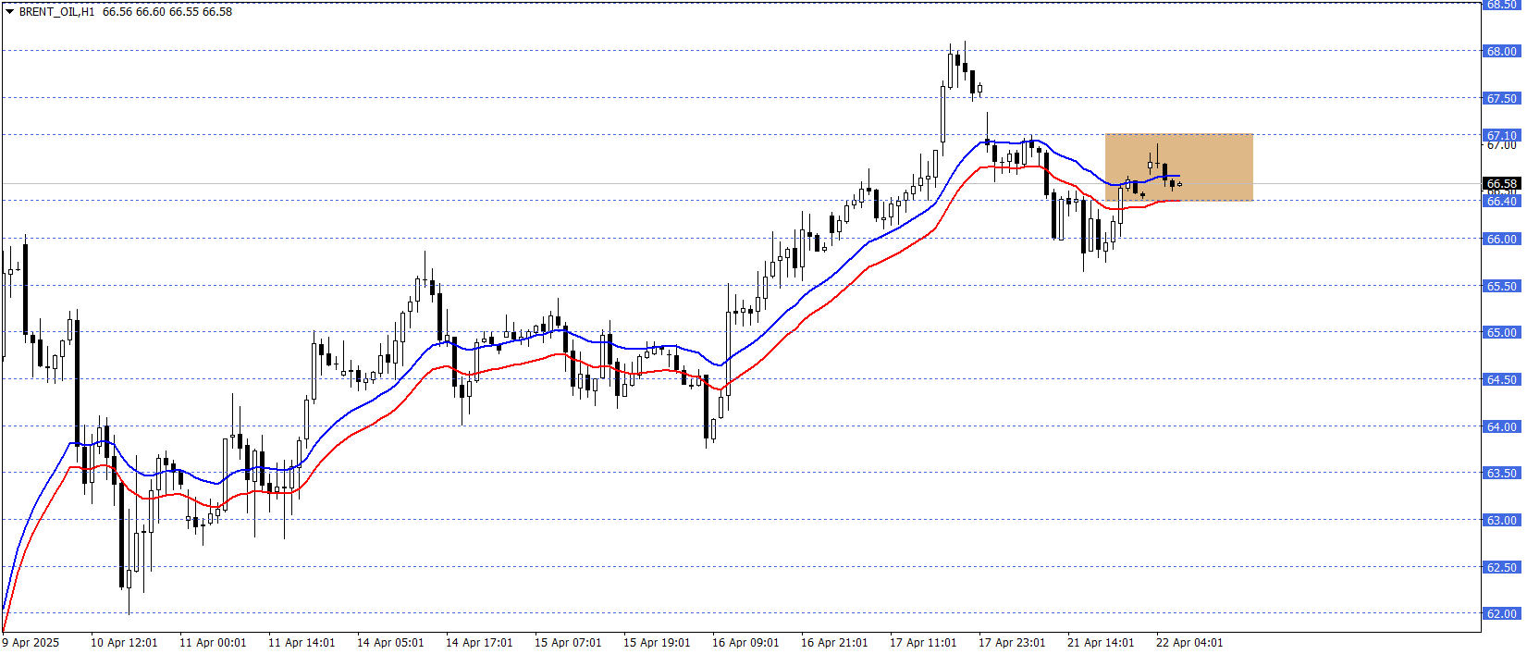Select the BRENT_OIL,H1 chart symbol label

(56, 12)
